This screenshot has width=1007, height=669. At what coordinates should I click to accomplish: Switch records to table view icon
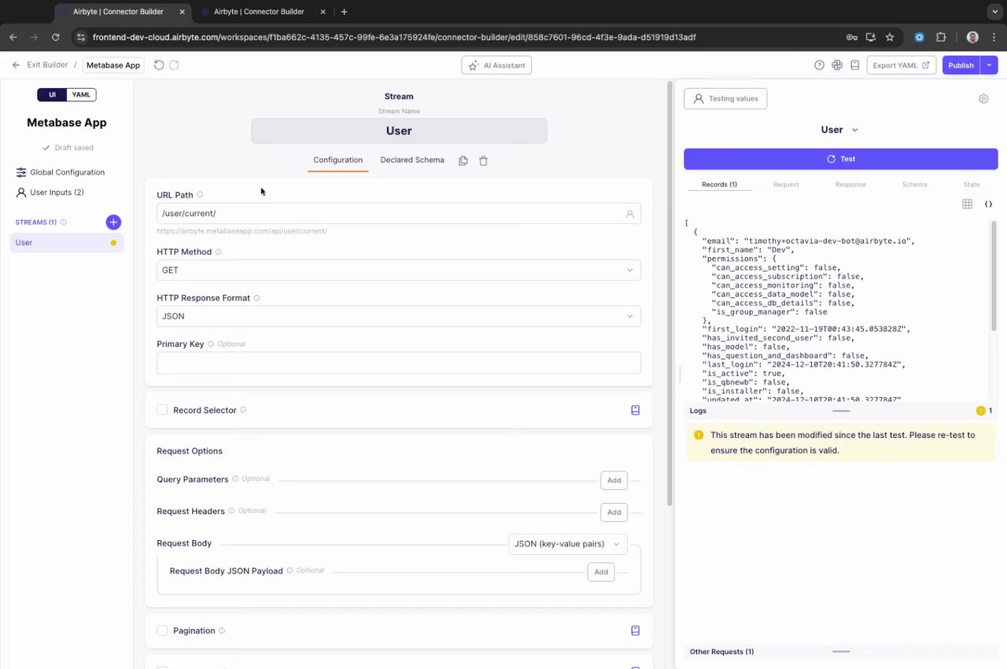click(x=968, y=204)
